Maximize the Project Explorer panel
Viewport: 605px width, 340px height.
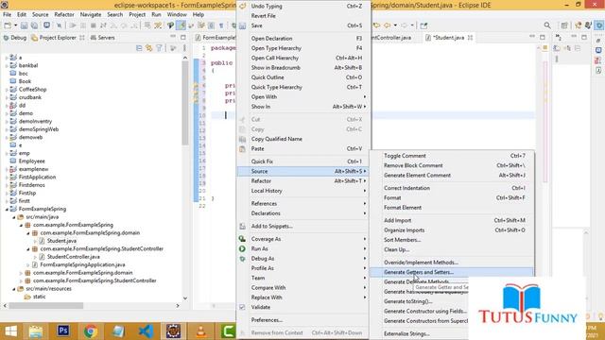click(x=183, y=38)
